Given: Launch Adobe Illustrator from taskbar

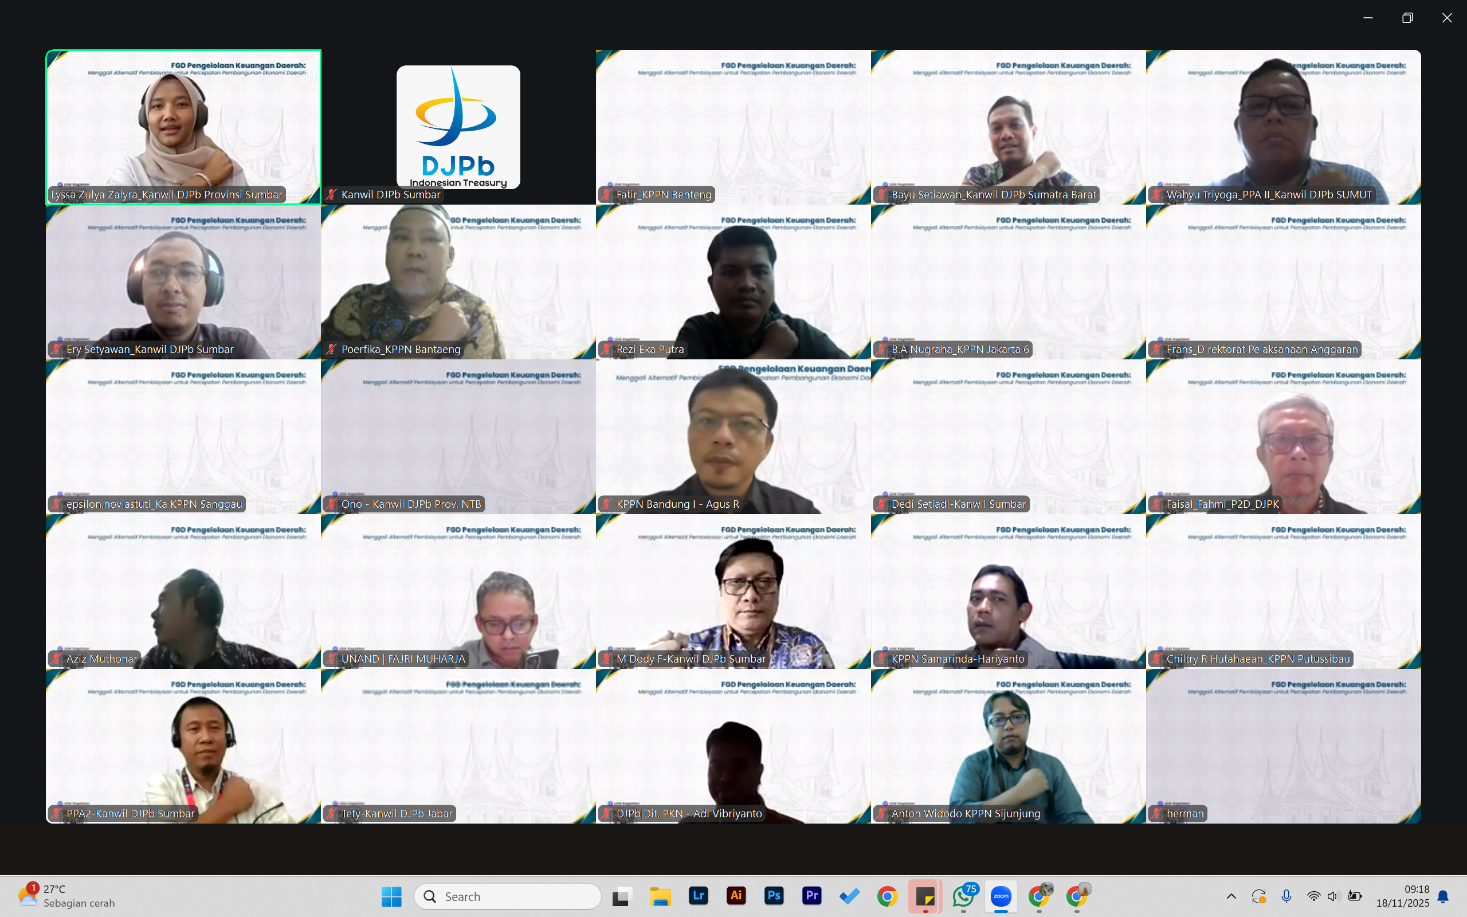Looking at the screenshot, I should pyautogui.click(x=736, y=896).
